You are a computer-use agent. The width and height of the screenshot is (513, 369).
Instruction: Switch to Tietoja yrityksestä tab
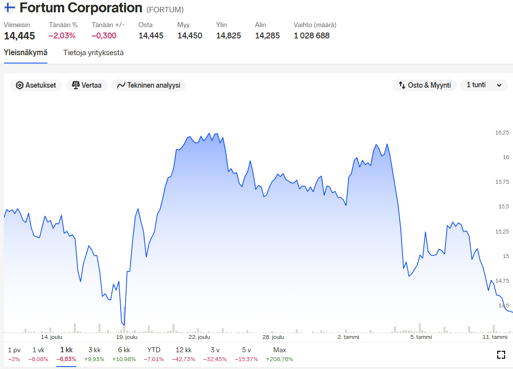(93, 53)
